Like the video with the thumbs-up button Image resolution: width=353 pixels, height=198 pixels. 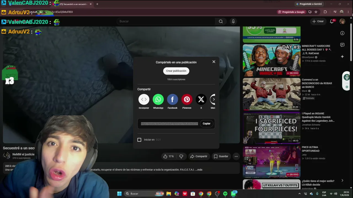tap(169, 156)
